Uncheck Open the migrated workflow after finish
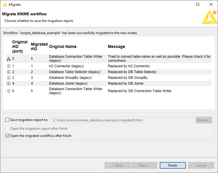Image resolution: width=218 pixels, height=173 pixels. (7, 136)
